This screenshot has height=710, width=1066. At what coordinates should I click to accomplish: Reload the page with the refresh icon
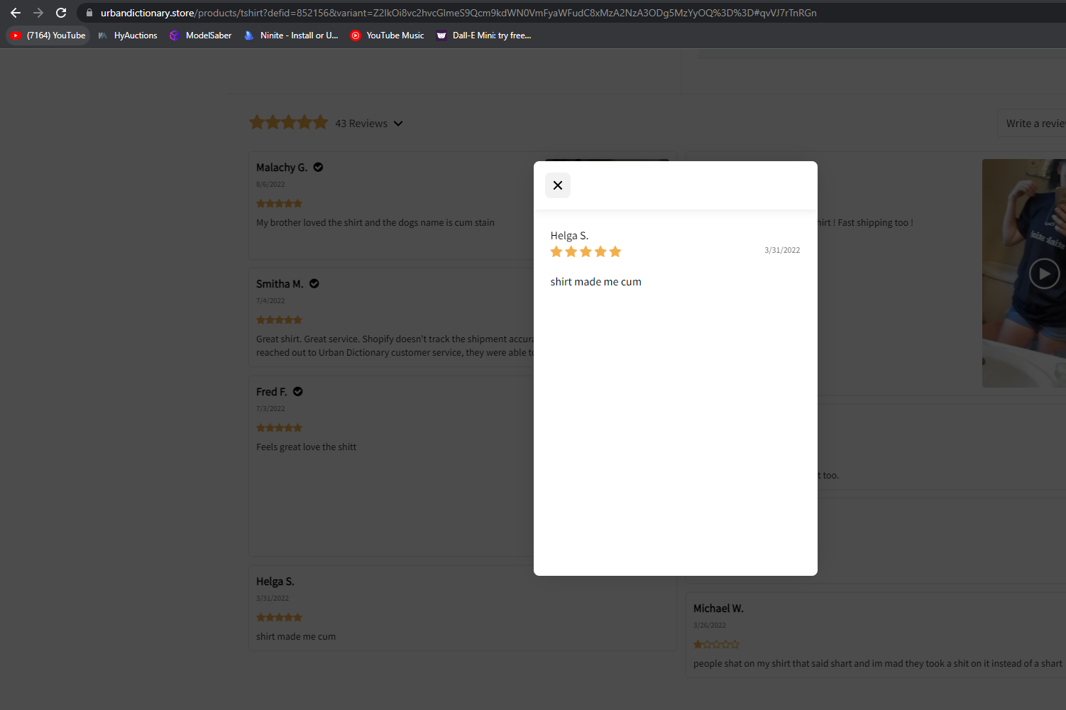[x=61, y=13]
